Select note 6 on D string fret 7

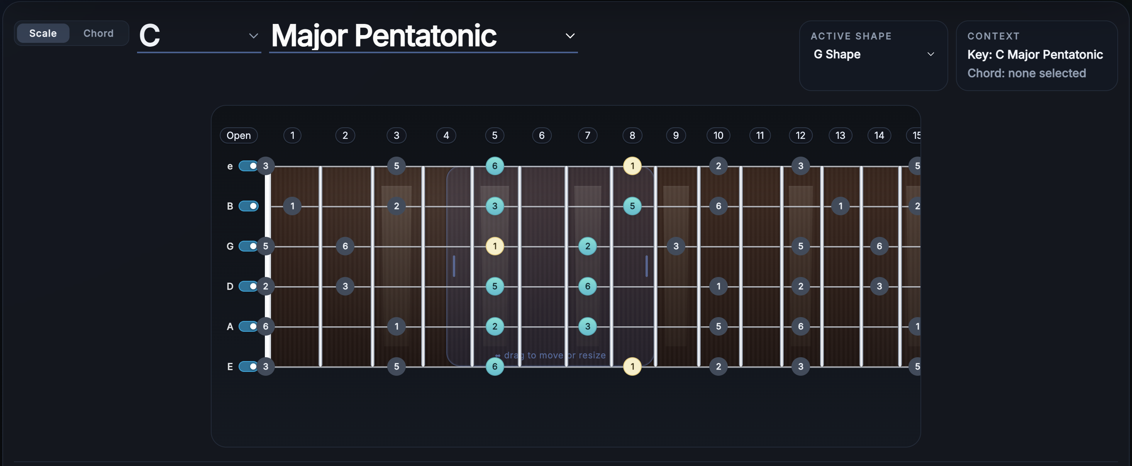click(588, 286)
